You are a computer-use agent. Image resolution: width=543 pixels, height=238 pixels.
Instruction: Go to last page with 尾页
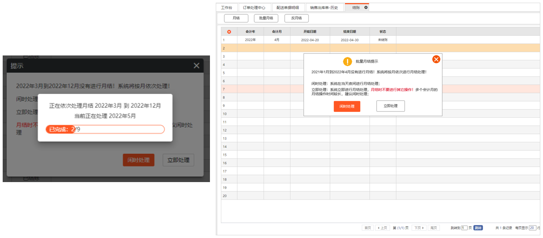433,228
